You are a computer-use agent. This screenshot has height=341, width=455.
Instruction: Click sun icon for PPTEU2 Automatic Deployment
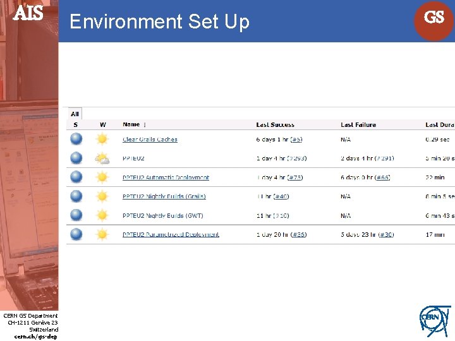coord(102,177)
